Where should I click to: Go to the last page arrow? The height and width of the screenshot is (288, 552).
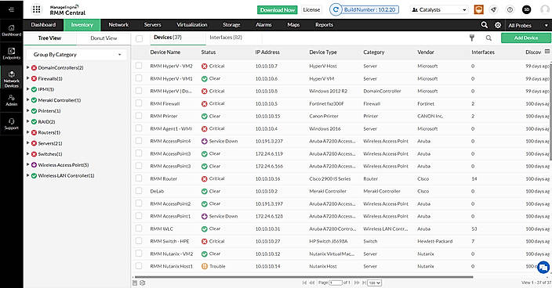364,283
